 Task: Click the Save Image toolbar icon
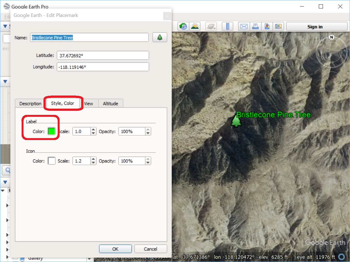267,26
